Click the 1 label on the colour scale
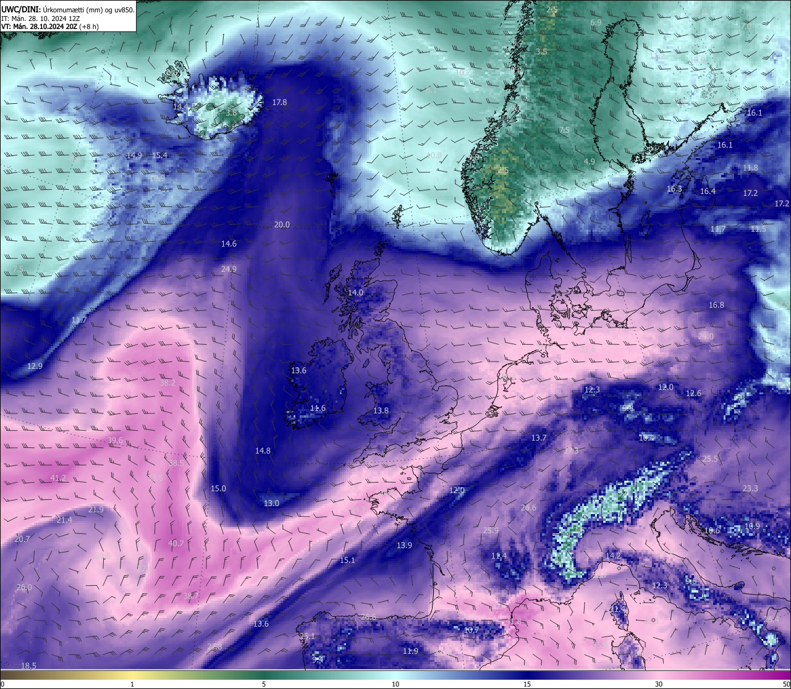Image resolution: width=791 pixels, height=689 pixels. (132, 684)
